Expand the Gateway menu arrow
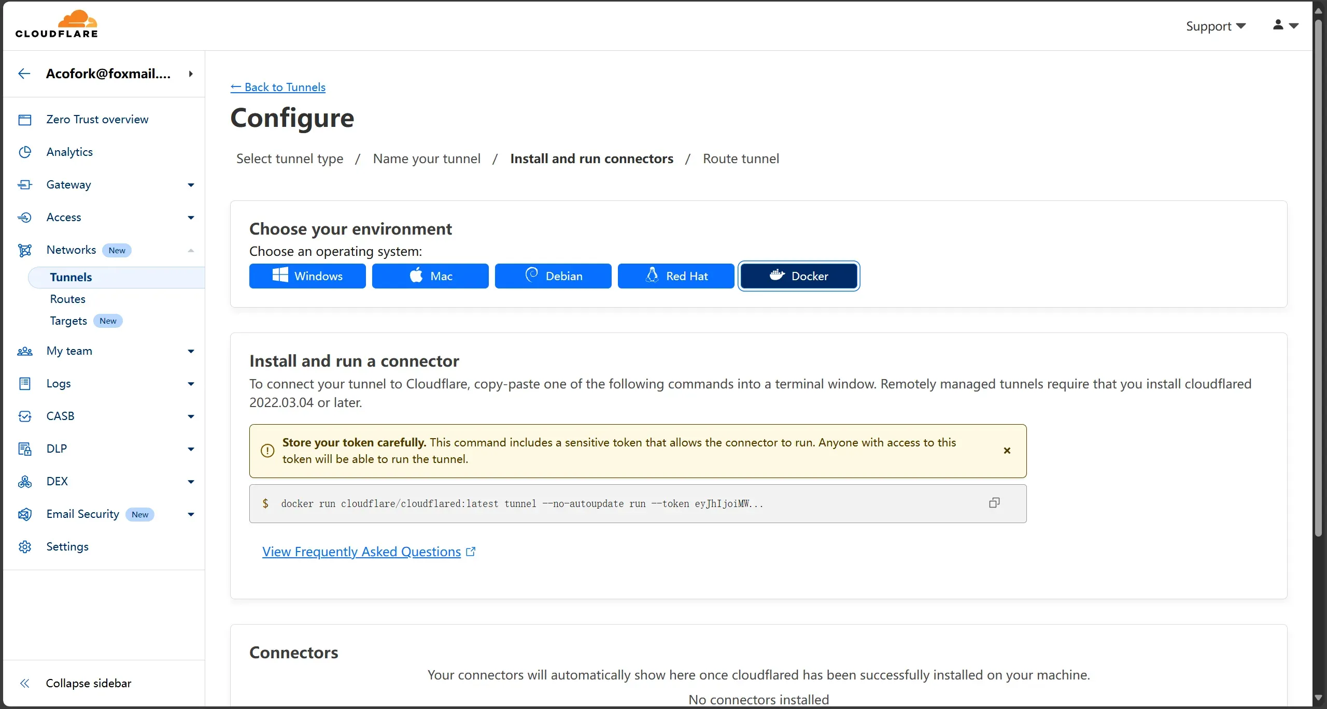The width and height of the screenshot is (1327, 709). click(x=191, y=185)
